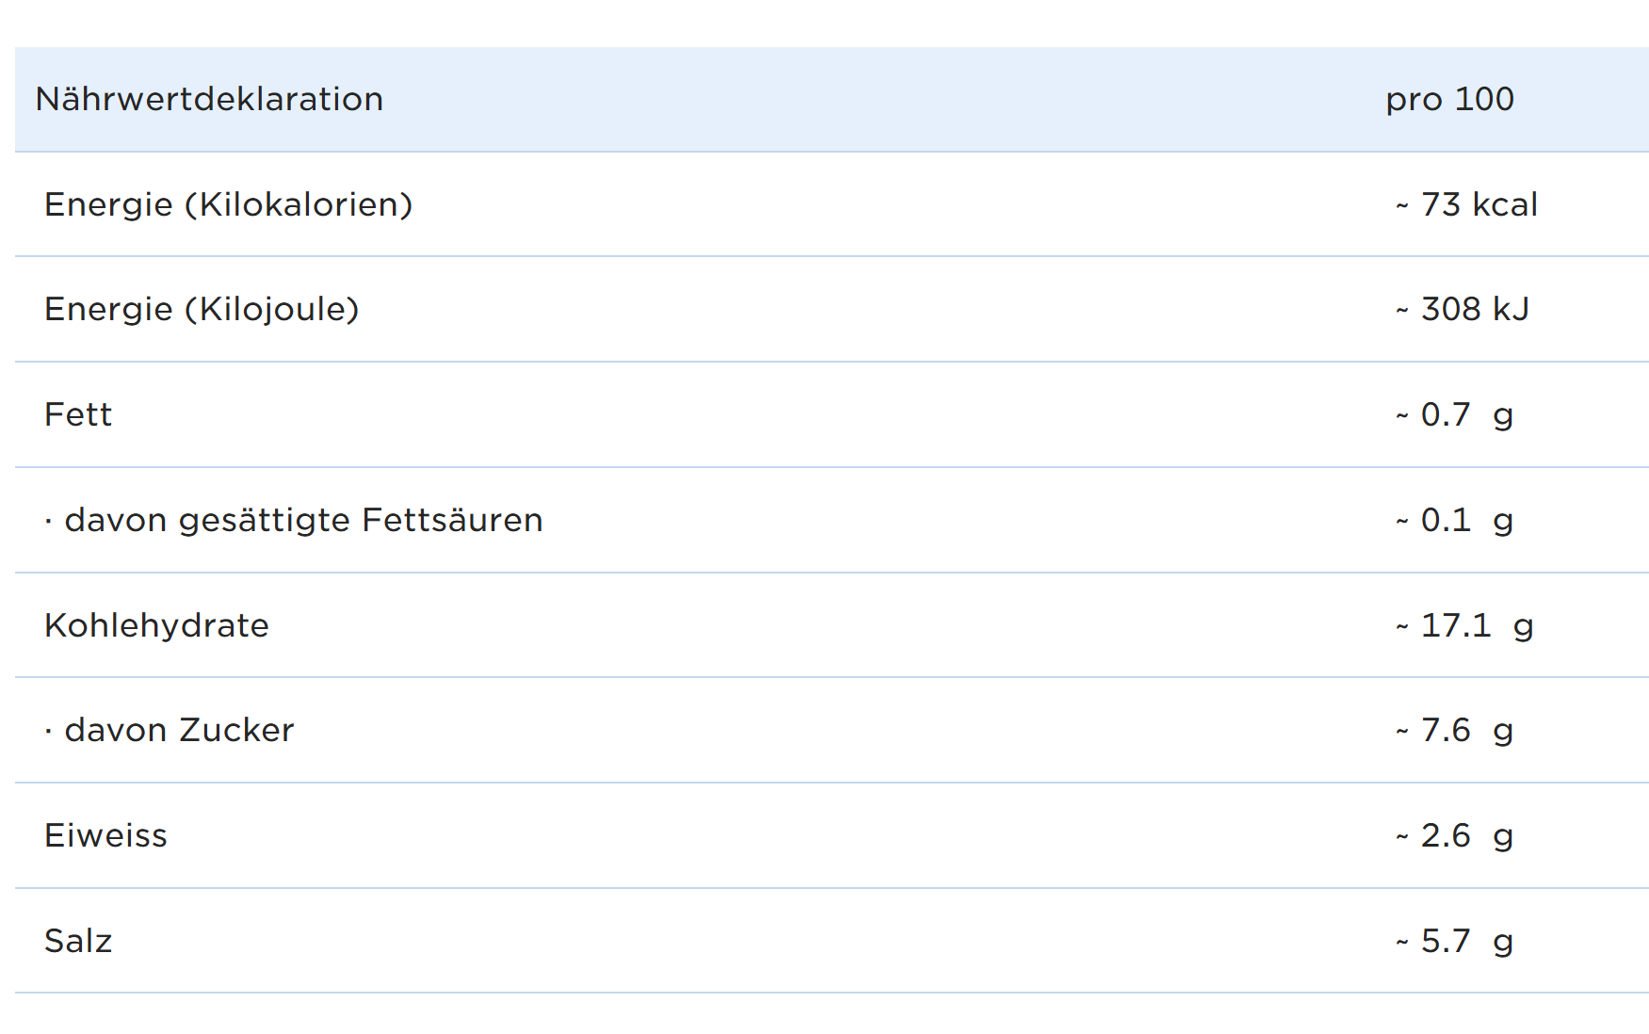This screenshot has width=1649, height=1034.
Task: Click the 308 kJ value
Action: pos(1475,309)
